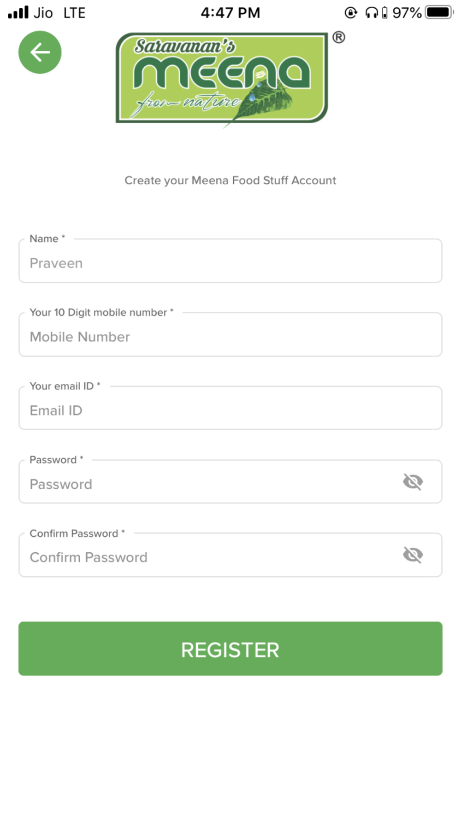Screen dimensions: 461x819
Task: Show the Password field text
Action: coord(413,482)
